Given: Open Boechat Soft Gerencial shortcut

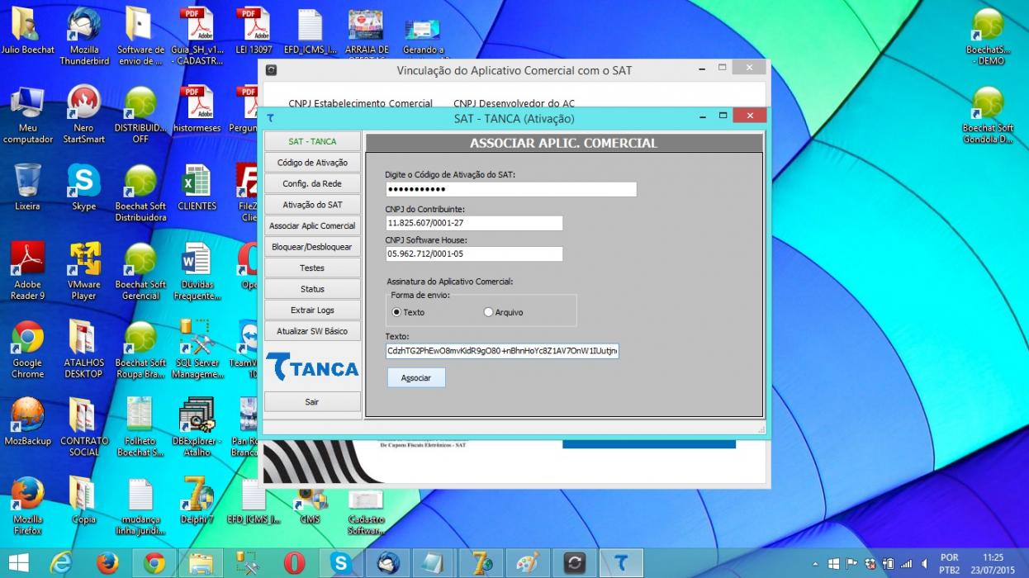Looking at the screenshot, I should [140, 271].
